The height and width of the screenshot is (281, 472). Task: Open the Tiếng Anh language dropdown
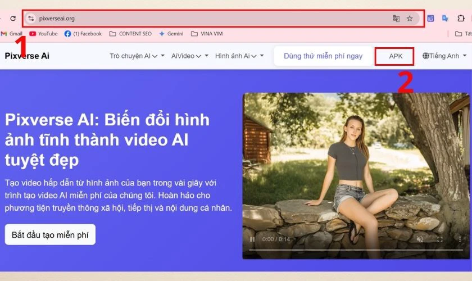(x=444, y=56)
